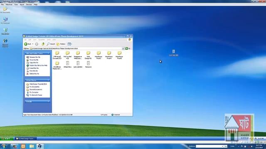Click the host taskbar volume icon

point(252,147)
